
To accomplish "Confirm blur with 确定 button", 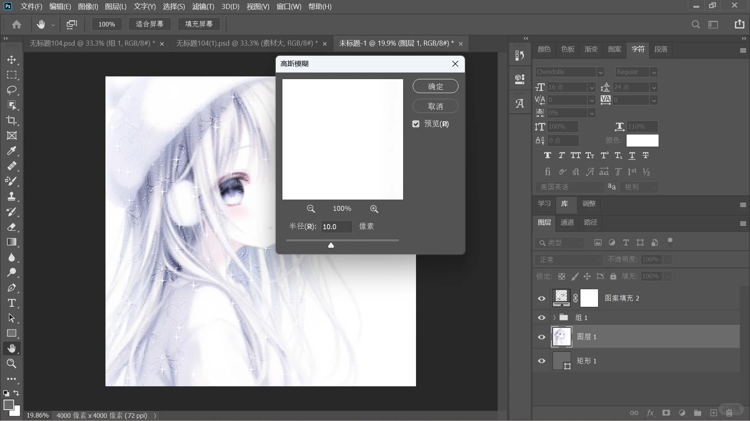I will (x=436, y=87).
